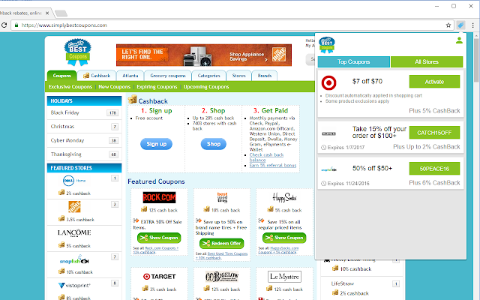Open the user account icon in popup
480x300 pixels.
point(459,40)
